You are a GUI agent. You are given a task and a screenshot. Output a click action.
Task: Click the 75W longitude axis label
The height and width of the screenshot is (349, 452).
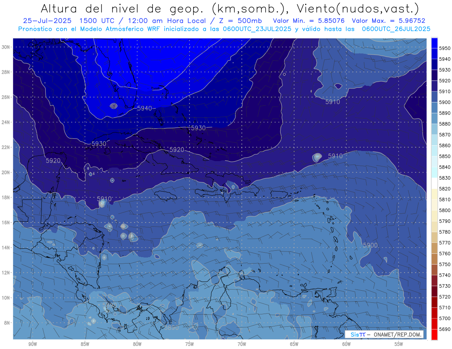click(x=189, y=344)
